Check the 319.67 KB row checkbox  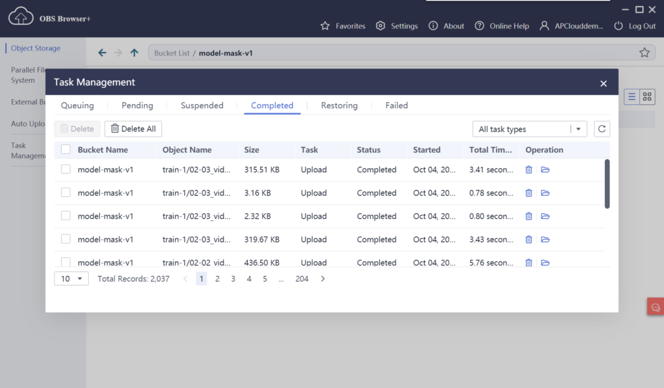point(65,239)
